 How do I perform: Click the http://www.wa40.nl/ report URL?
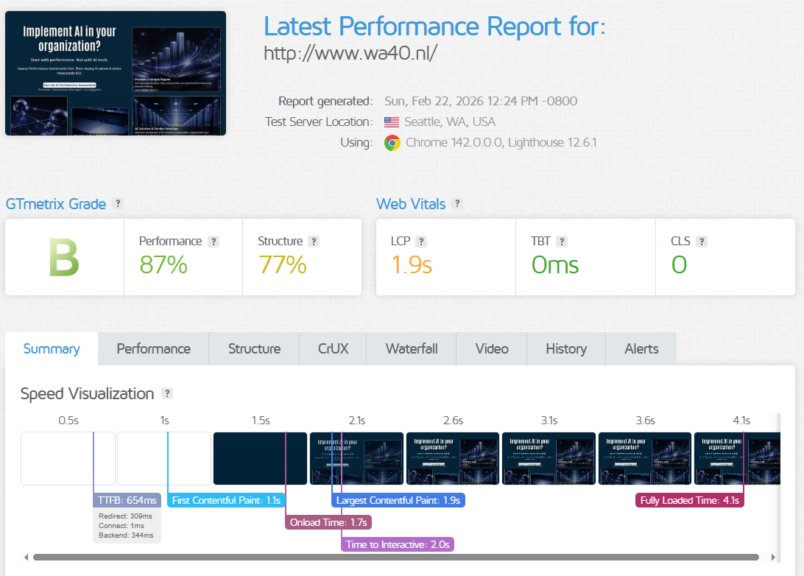(x=350, y=53)
